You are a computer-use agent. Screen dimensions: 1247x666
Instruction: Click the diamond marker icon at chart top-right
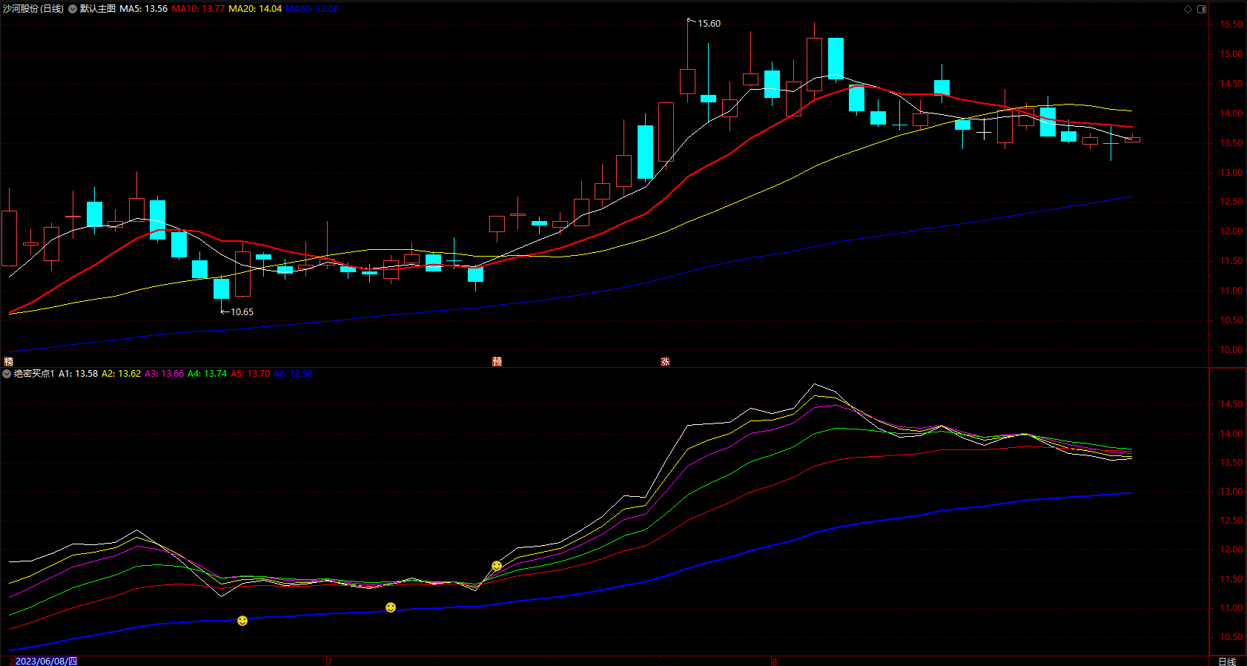tap(1188, 9)
